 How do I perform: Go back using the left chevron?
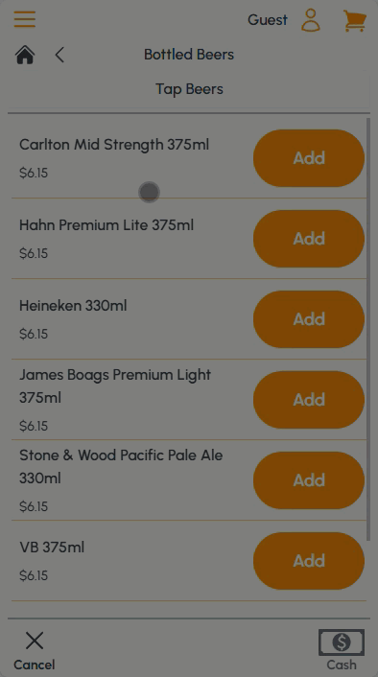(x=59, y=55)
